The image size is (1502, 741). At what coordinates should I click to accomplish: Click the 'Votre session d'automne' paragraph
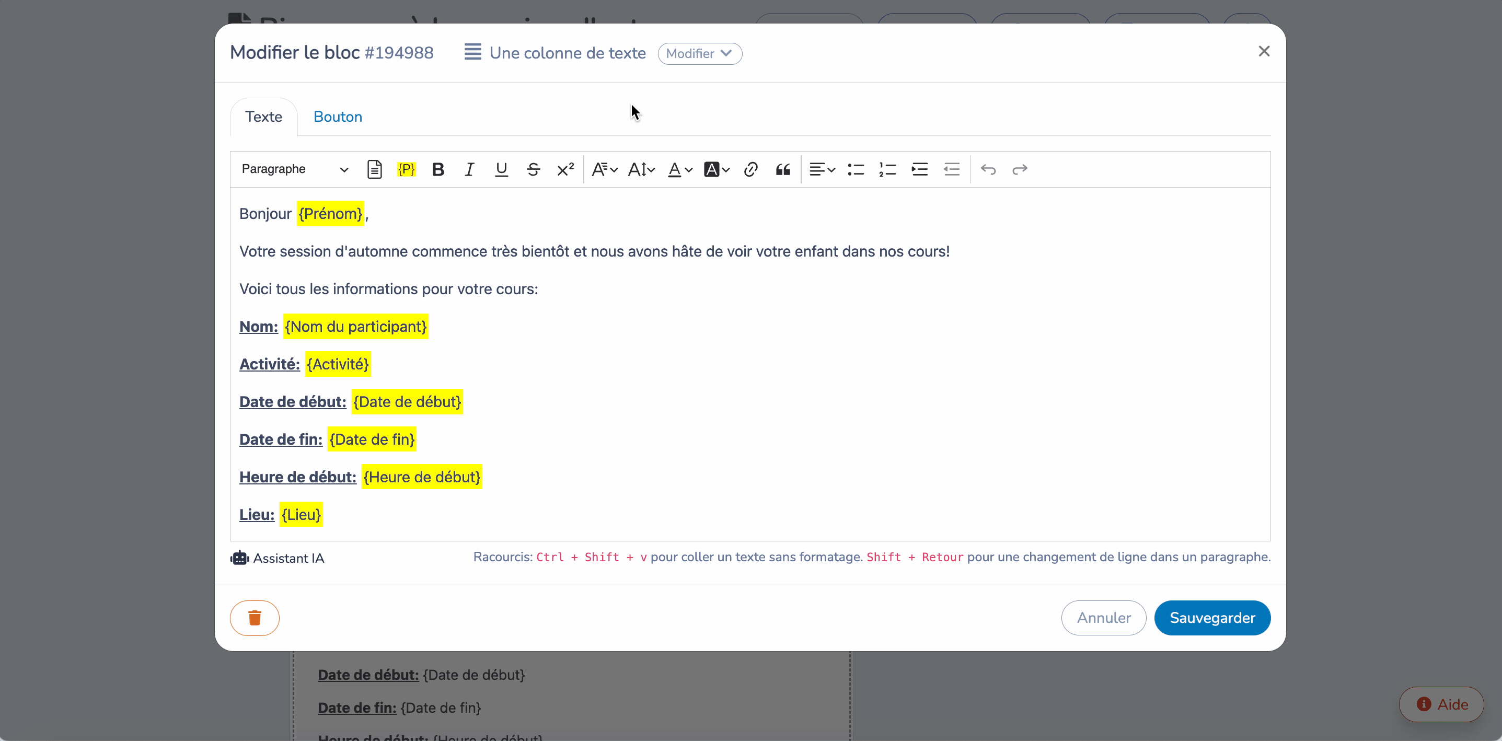coord(594,251)
